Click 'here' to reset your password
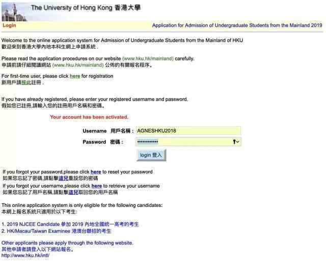 (96, 172)
